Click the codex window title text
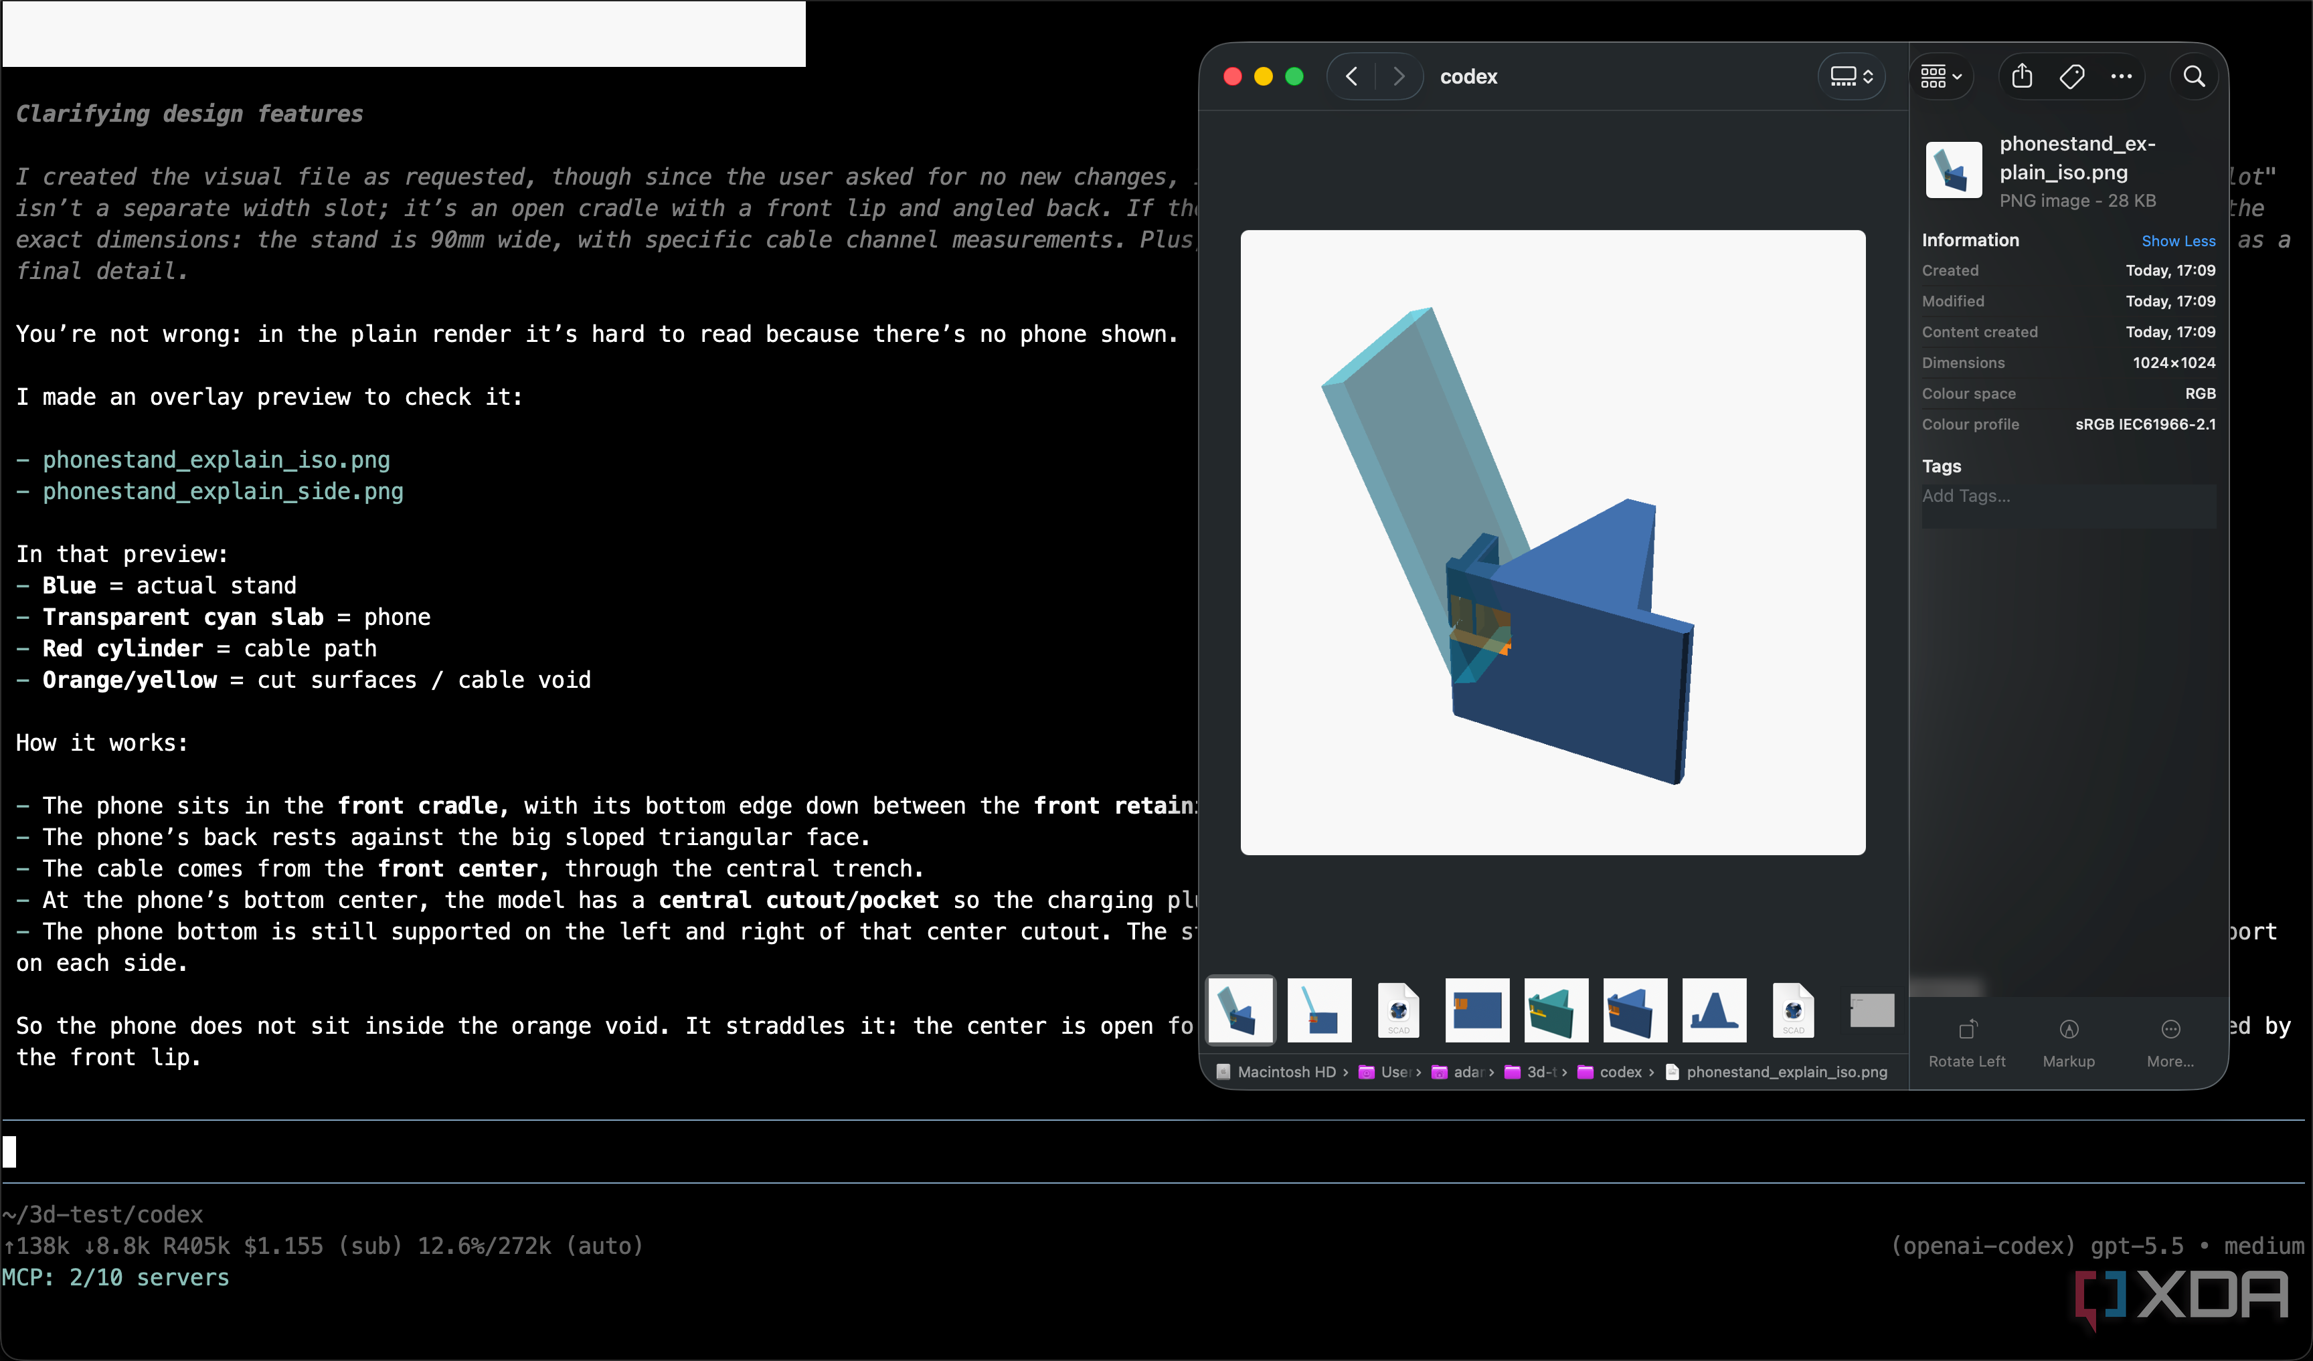The height and width of the screenshot is (1361, 2313). pos(1468,76)
